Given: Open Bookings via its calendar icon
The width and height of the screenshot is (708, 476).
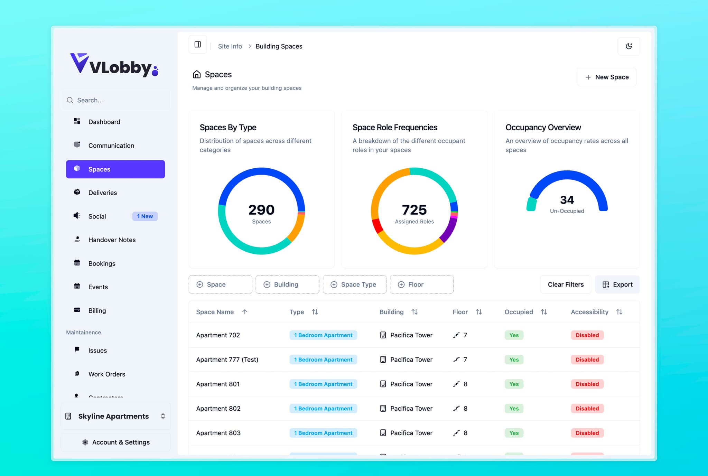Looking at the screenshot, I should [77, 263].
